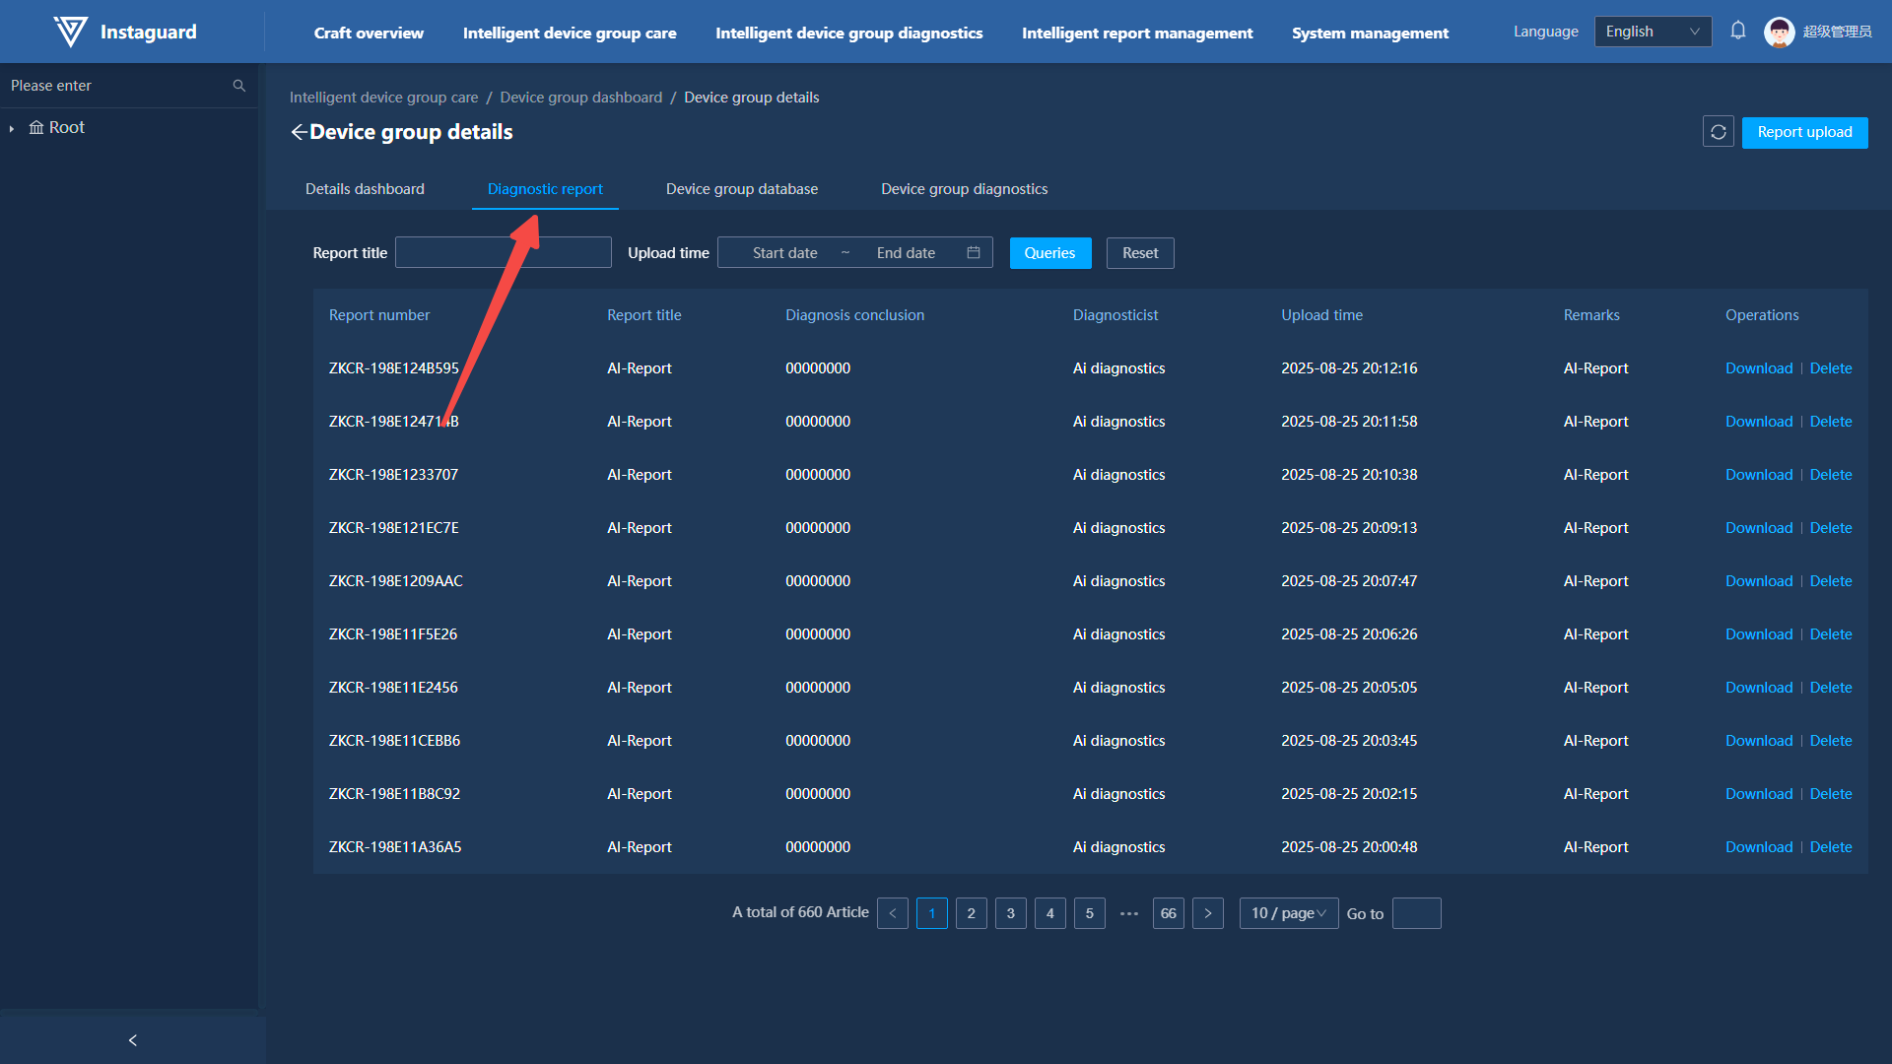Open the 10 / page size dropdown
This screenshot has height=1064, width=1892.
(x=1288, y=913)
